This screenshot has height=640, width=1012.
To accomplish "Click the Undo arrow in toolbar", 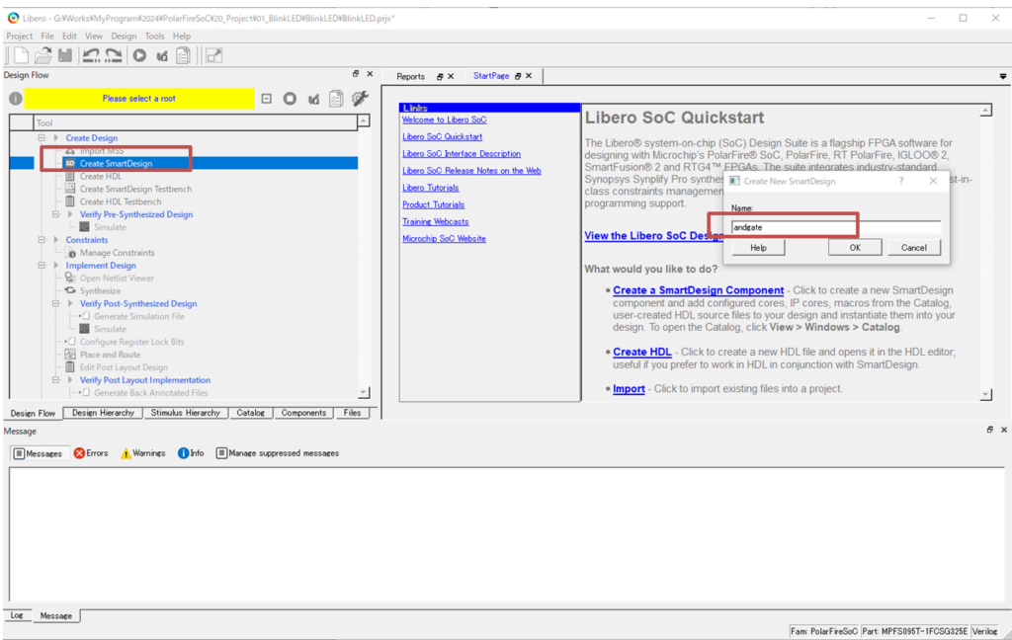I will pos(91,56).
